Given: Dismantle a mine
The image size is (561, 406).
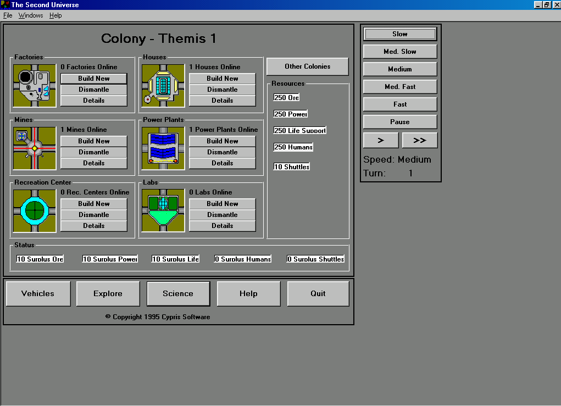Looking at the screenshot, I should click(x=94, y=152).
